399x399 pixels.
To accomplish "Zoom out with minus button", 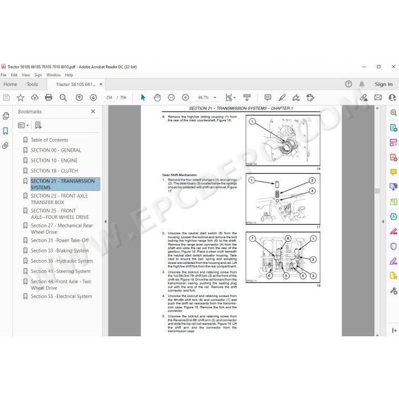I will point(171,97).
